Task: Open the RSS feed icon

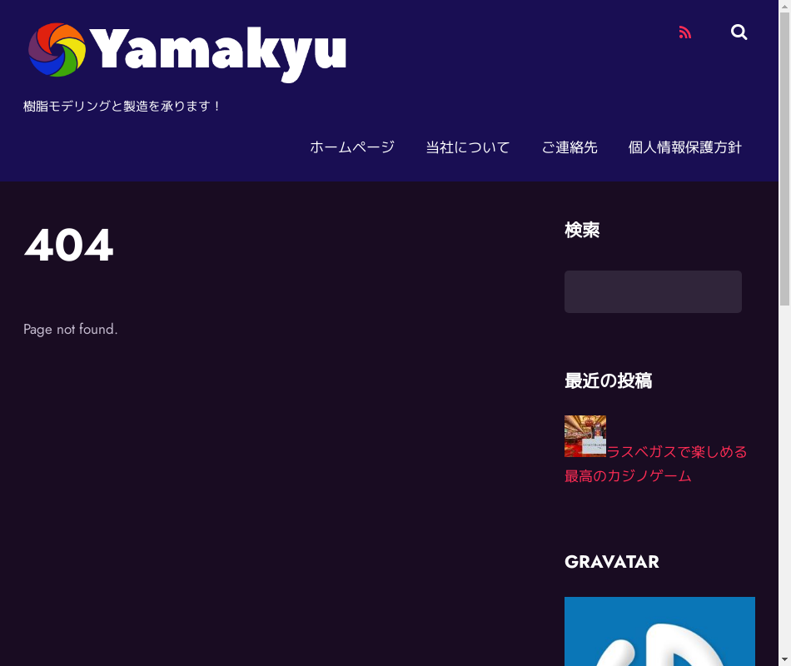Action: 685,32
